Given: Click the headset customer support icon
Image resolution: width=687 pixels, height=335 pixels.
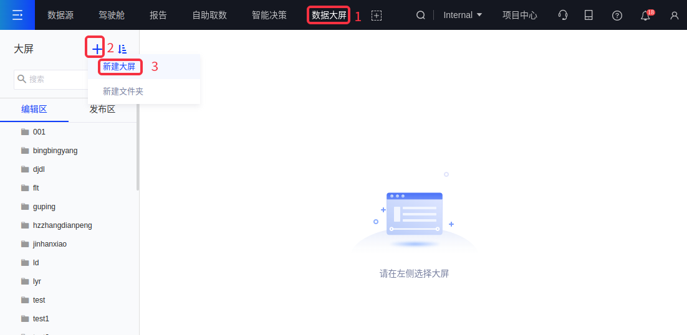Looking at the screenshot, I should point(563,15).
